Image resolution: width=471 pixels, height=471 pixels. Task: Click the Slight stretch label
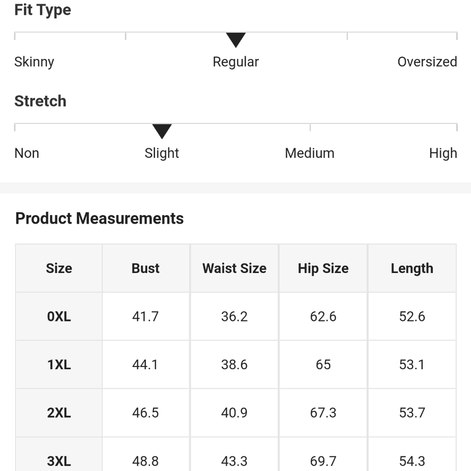[x=162, y=153]
